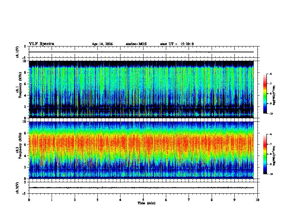
Task: Click the ch.1 color bar log(PSD) unit label
Action: pyautogui.click(x=274, y=95)
